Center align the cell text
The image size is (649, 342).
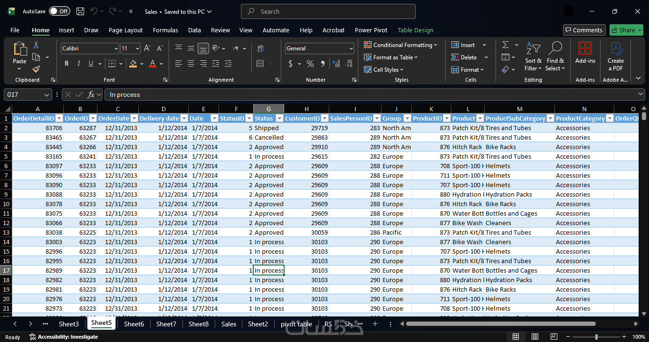191,64
